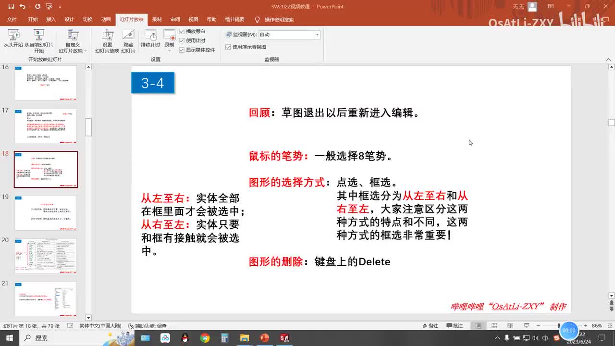Click the zoom percentage 86%
The height and width of the screenshot is (346, 615).
tap(597, 326)
